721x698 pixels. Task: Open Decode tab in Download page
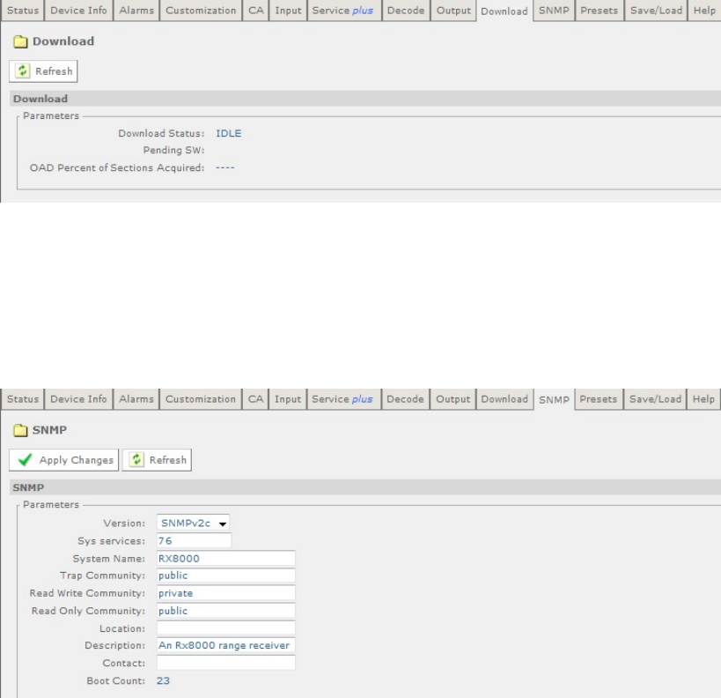click(406, 10)
